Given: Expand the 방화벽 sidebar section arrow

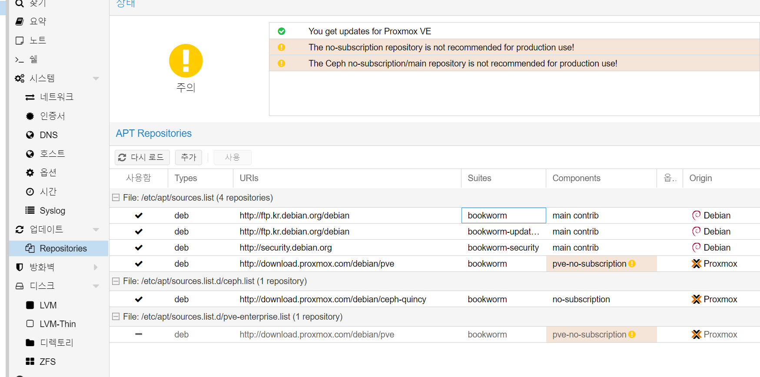Looking at the screenshot, I should coord(96,267).
